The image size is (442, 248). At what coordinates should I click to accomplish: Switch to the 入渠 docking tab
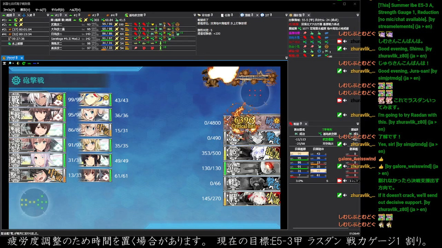[29, 15]
